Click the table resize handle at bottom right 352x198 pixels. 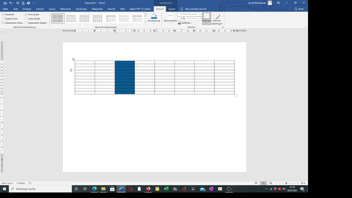[236, 96]
